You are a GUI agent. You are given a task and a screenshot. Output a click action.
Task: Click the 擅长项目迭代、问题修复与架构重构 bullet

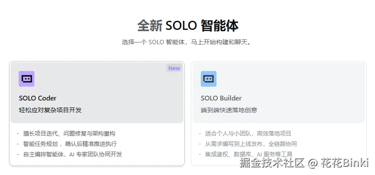pos(69,133)
